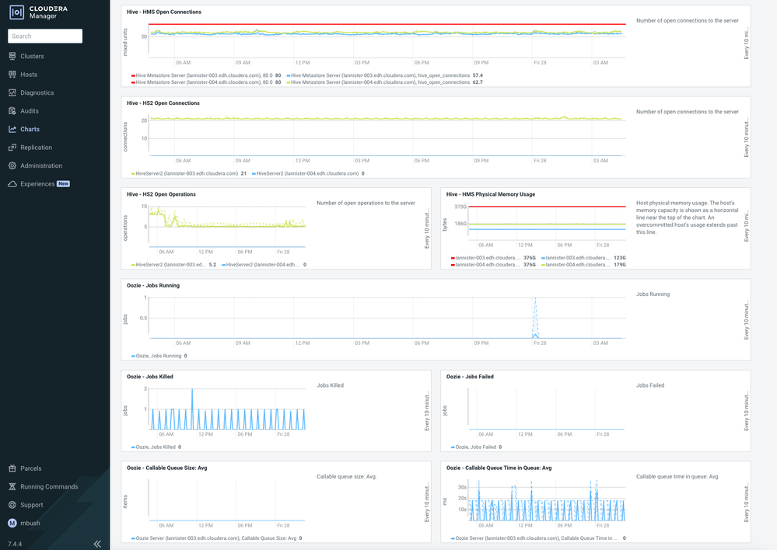
Task: Click the Diagnostics sidebar icon
Action: tap(12, 92)
